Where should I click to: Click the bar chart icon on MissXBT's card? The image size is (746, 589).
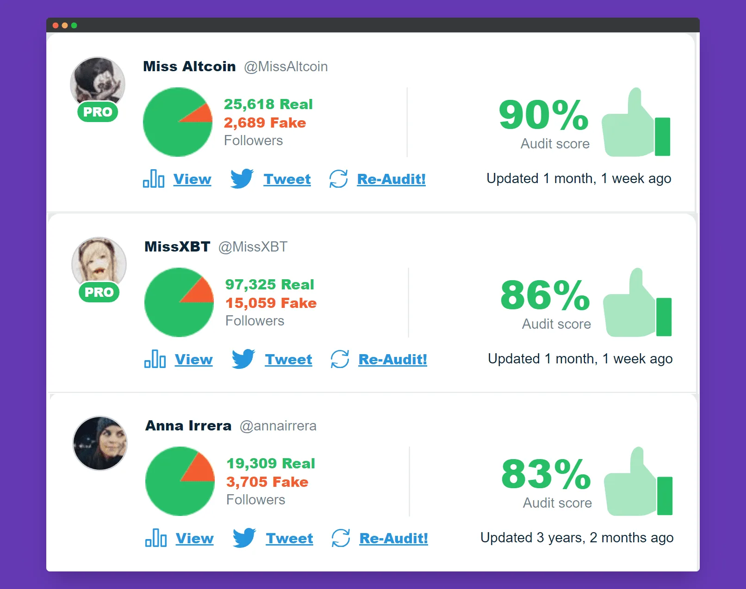click(x=155, y=359)
